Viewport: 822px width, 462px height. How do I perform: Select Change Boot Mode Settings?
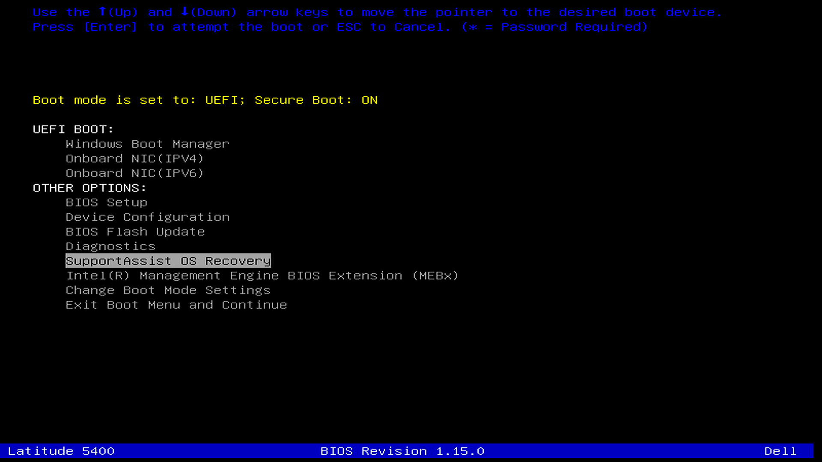click(168, 290)
